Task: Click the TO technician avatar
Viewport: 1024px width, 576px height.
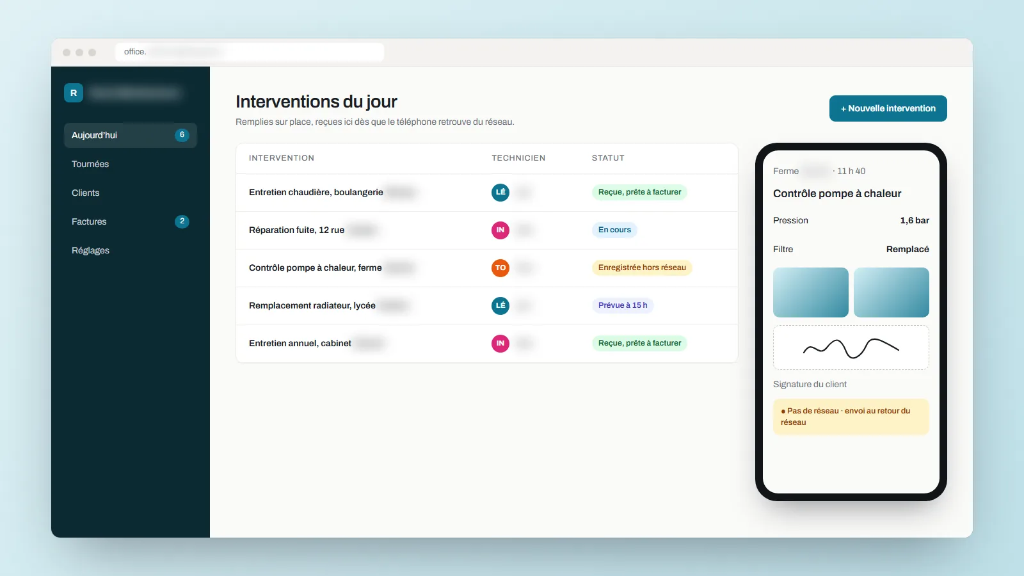Action: click(500, 268)
